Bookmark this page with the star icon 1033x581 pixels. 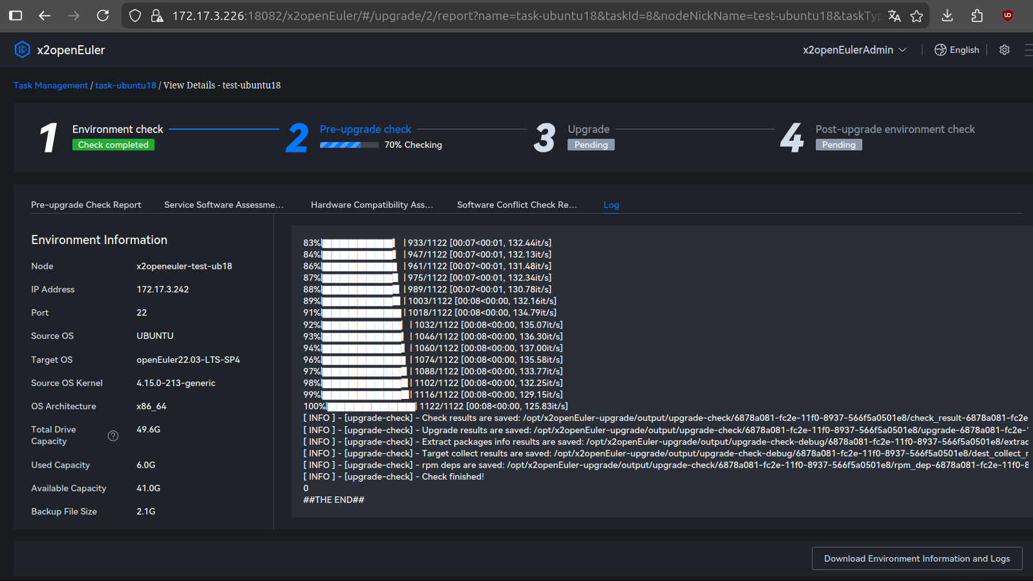pyautogui.click(x=917, y=16)
